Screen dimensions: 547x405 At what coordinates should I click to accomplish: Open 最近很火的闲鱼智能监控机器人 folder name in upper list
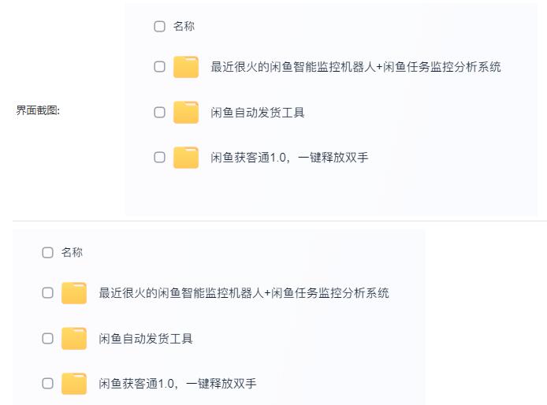pos(355,67)
